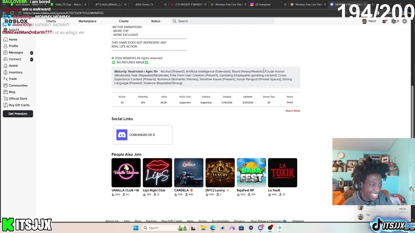
Task: Open Robux balance icon in header
Action: [x=394, y=21]
